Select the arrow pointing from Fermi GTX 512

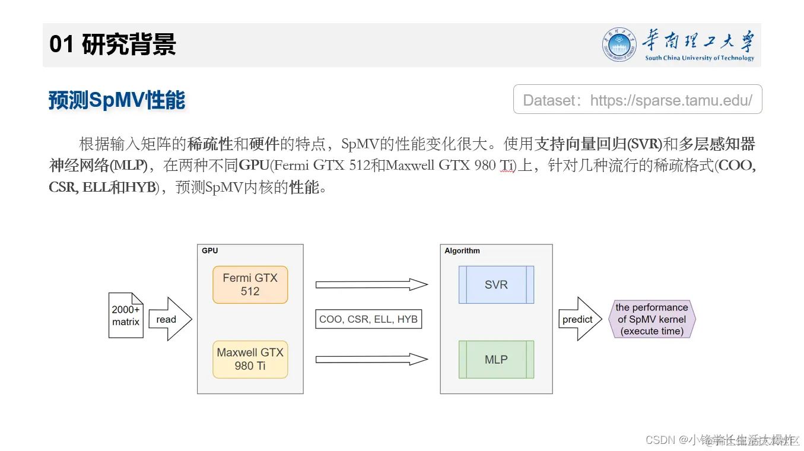(371, 284)
